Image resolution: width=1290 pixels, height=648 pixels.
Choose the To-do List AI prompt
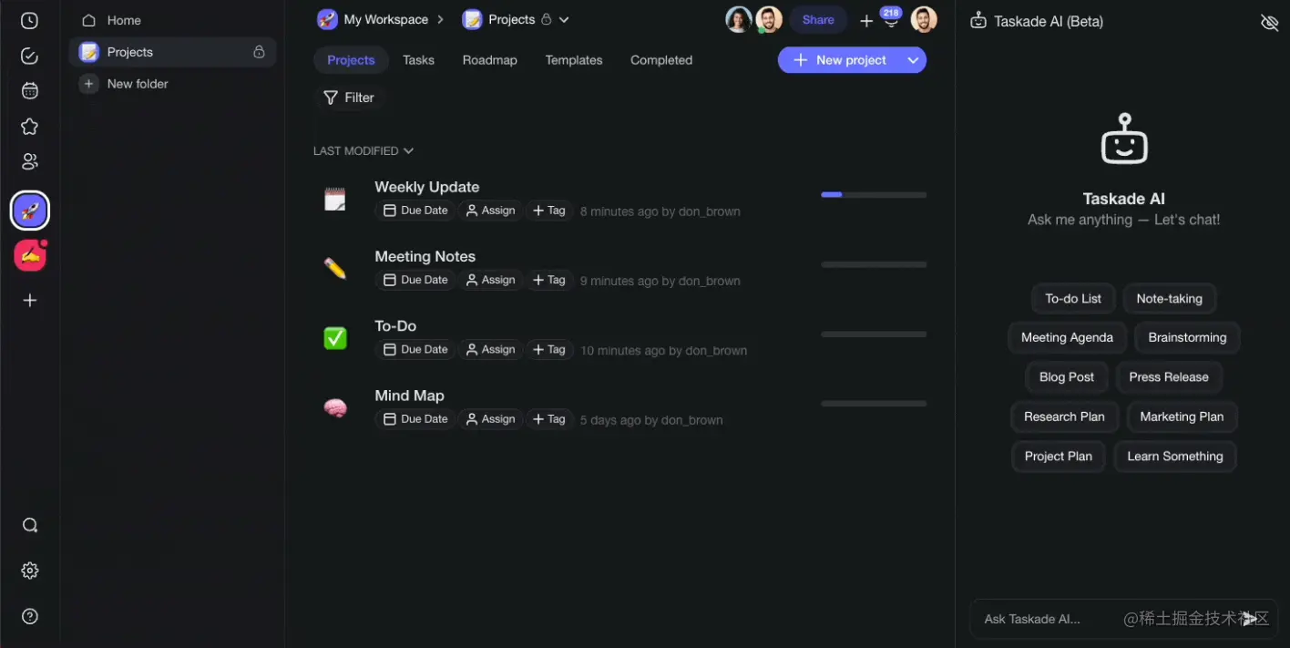1073,299
